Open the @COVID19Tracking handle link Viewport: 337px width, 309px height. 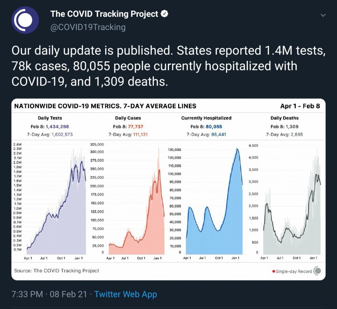[88, 27]
